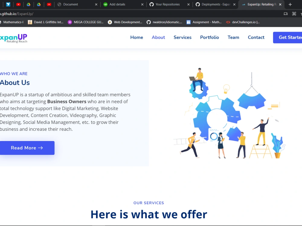Click the gears team illustration
Screen dimensions: 302x226
229,113
